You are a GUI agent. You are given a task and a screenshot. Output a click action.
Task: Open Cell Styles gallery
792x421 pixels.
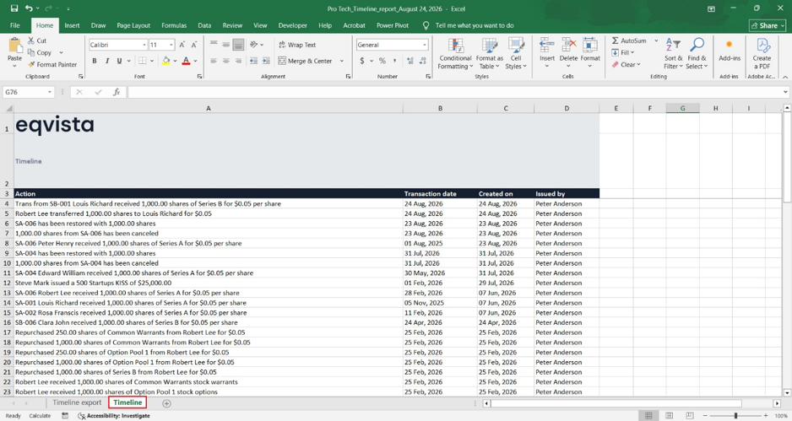pos(516,53)
